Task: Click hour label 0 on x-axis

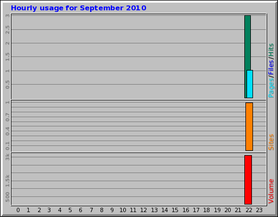Action: (x=18, y=210)
